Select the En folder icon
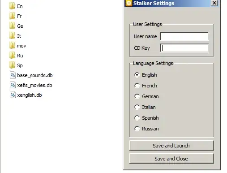 [x=12, y=6]
